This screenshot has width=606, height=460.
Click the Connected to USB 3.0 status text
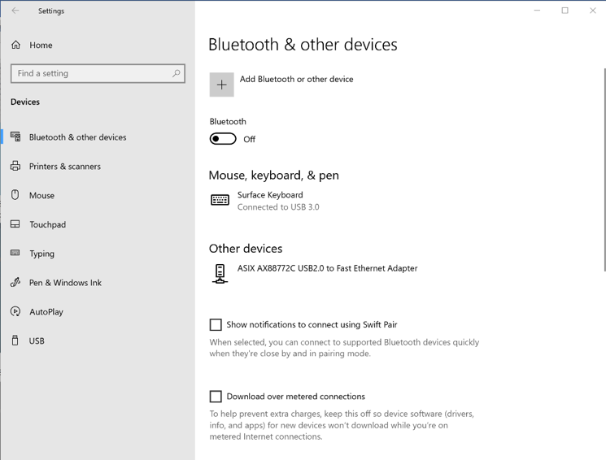tap(278, 207)
